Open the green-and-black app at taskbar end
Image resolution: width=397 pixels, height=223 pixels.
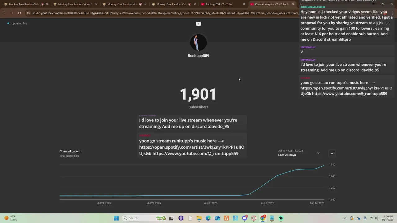281,218
